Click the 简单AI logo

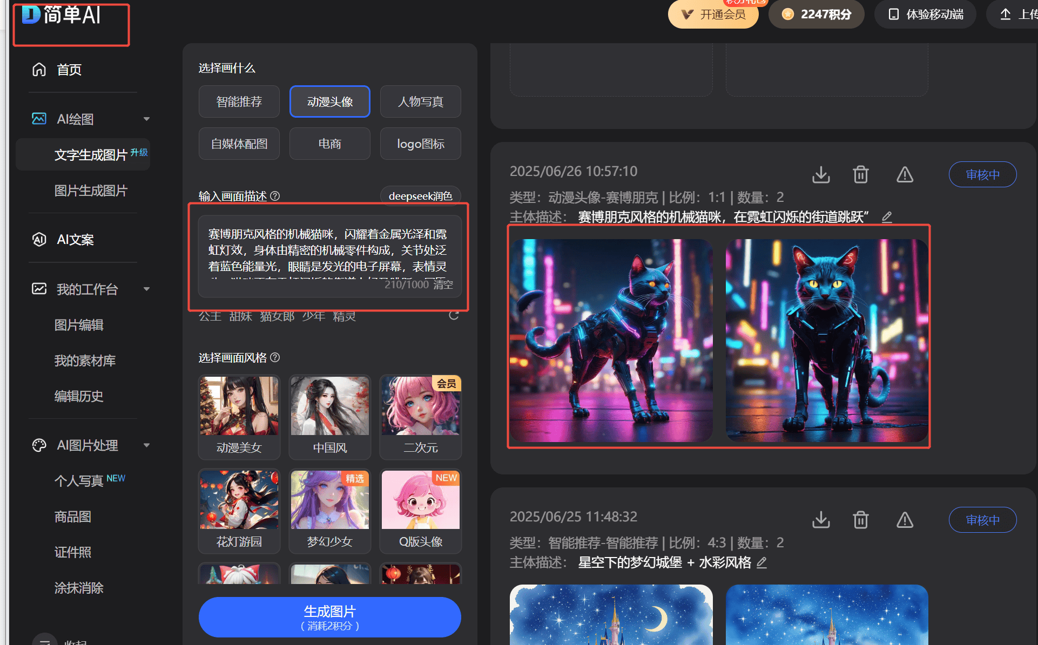click(x=61, y=15)
